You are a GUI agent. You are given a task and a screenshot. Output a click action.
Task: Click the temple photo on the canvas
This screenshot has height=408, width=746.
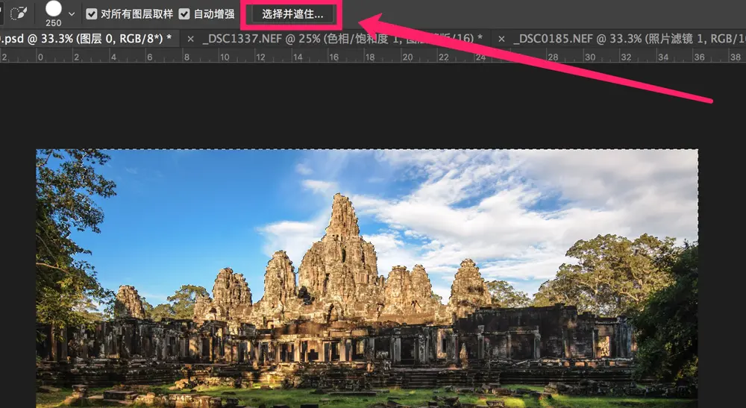click(x=367, y=279)
